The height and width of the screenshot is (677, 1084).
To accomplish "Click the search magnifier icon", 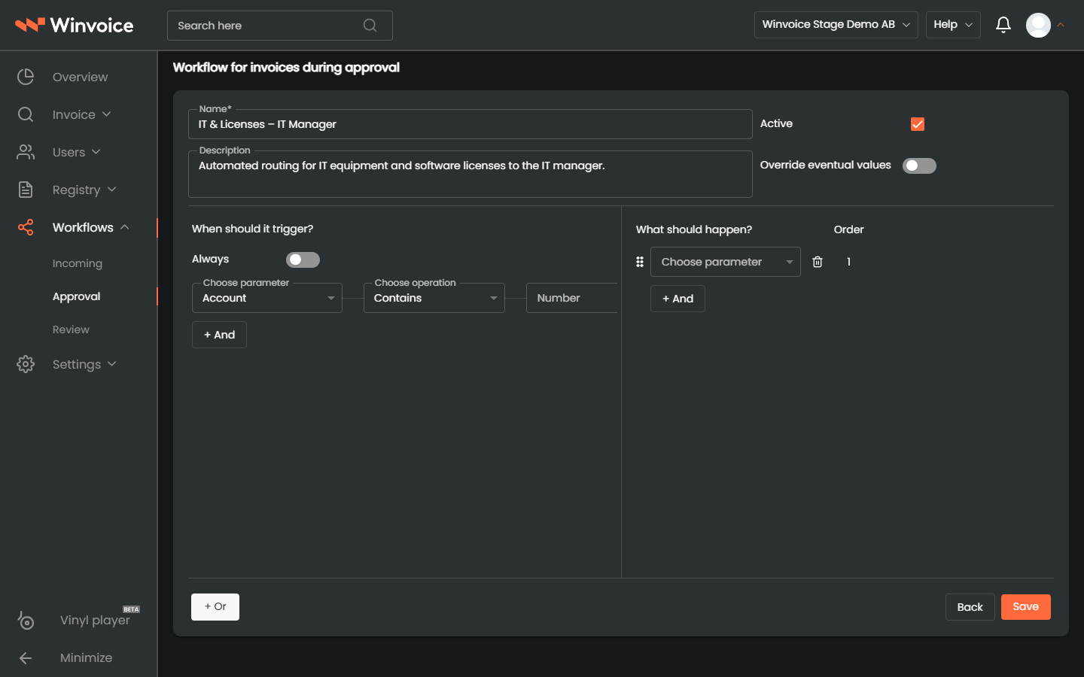I will click(x=370, y=26).
